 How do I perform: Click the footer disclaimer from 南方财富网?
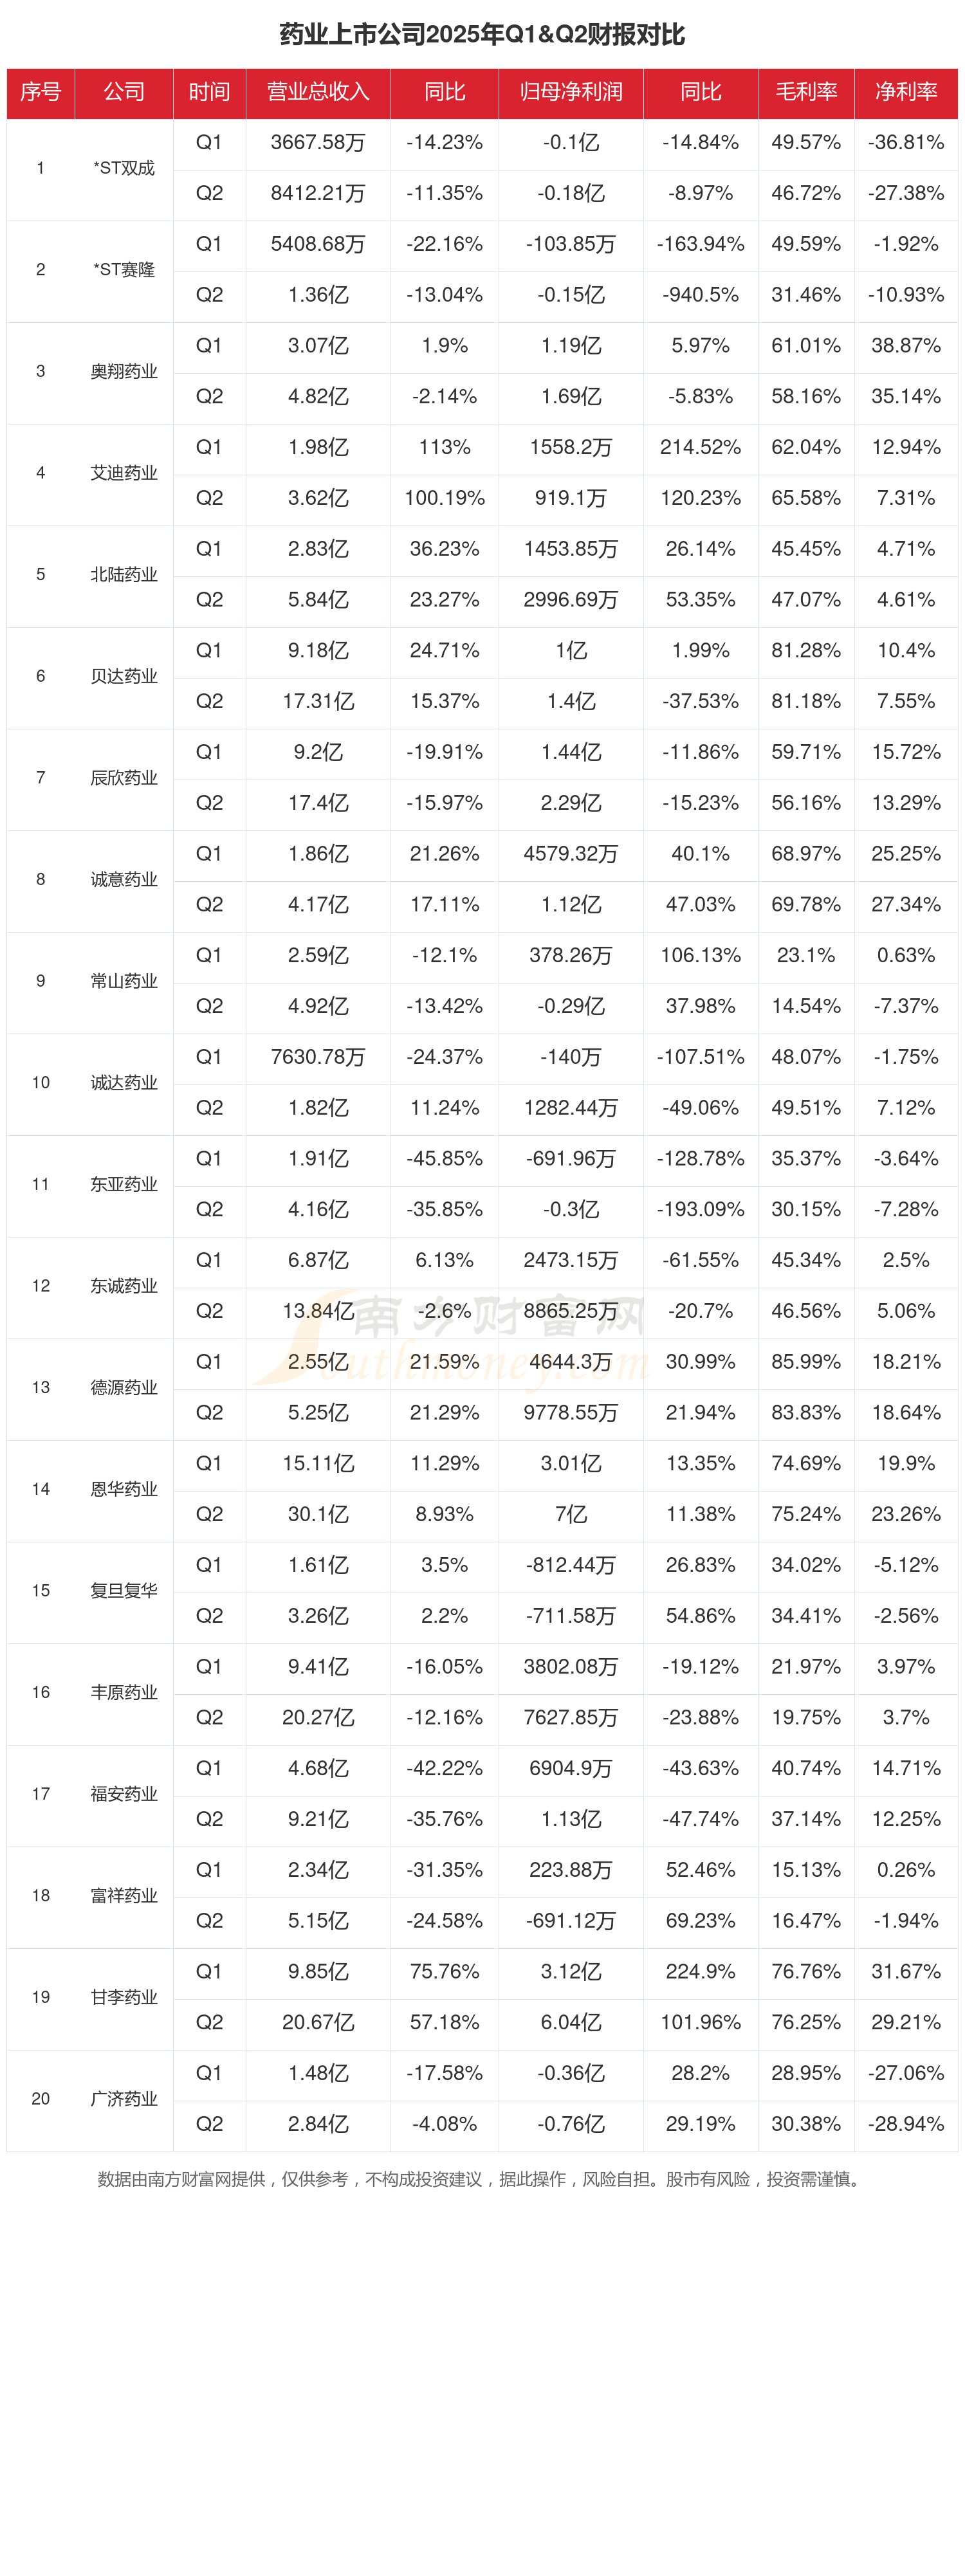point(481,2179)
